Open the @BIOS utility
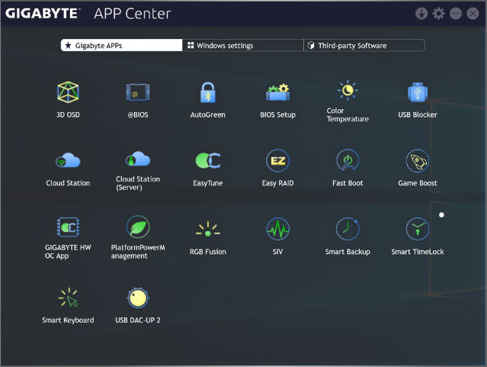The image size is (487, 367). click(138, 92)
